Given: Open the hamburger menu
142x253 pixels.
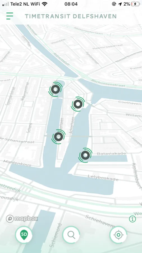Looking at the screenshot, I should coord(10,16).
